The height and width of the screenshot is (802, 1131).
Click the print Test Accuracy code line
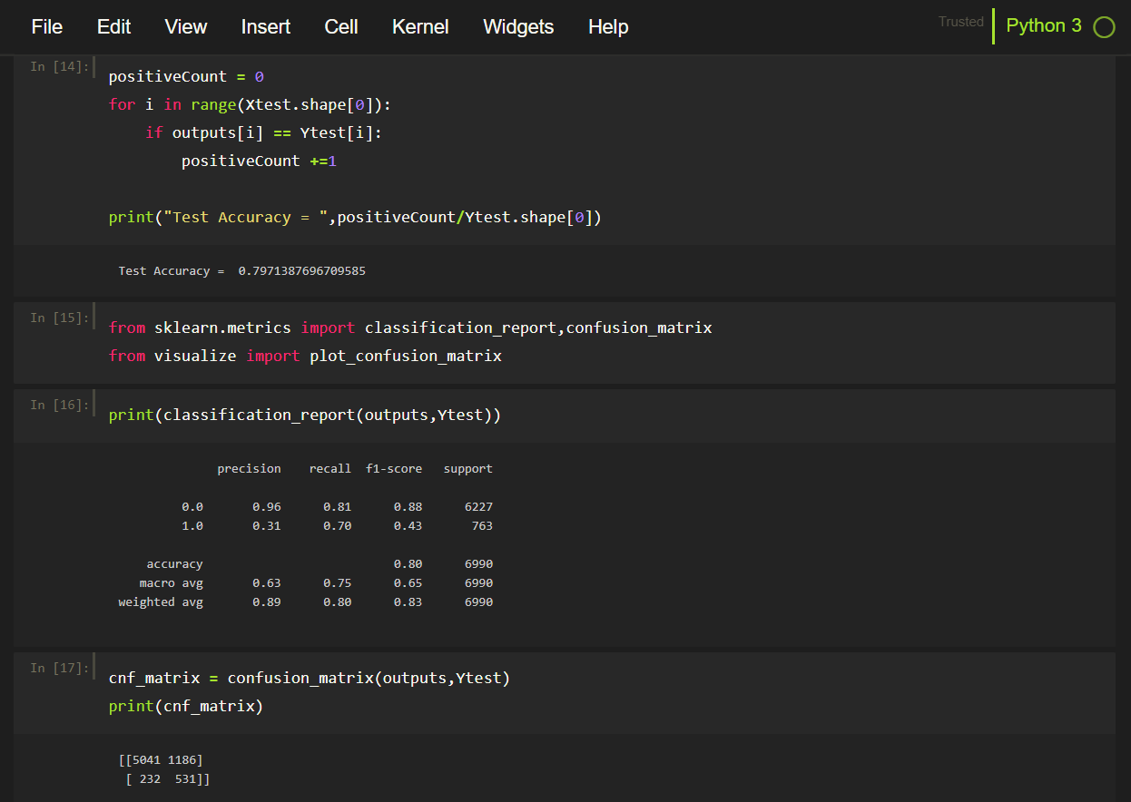pyautogui.click(x=356, y=217)
